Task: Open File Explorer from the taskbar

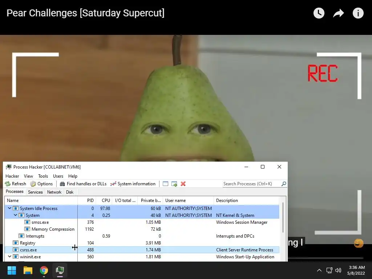Action: (28, 270)
